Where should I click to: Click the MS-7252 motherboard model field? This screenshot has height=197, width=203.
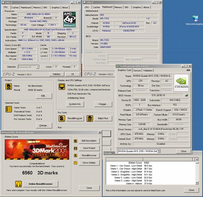[118, 18]
